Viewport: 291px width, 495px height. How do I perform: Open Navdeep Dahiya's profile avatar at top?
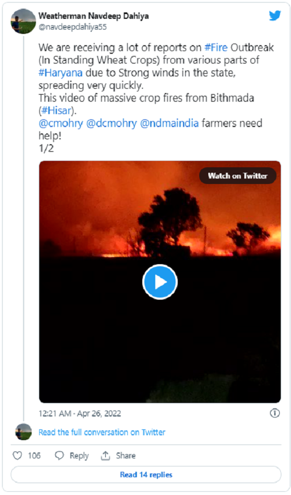(x=24, y=21)
